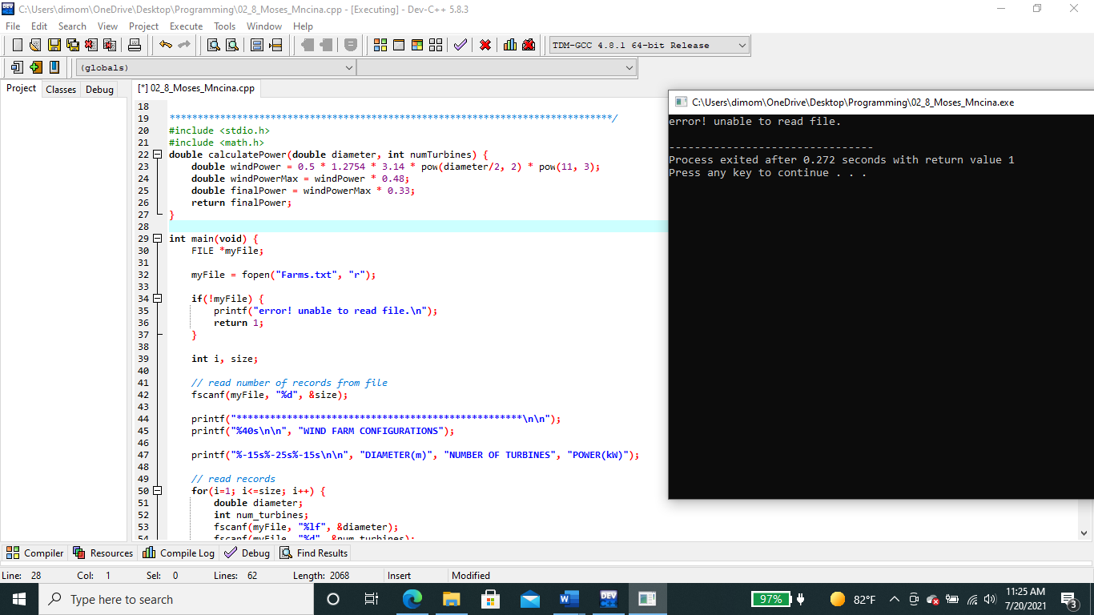Open the compiler selection dropdown showing TDM-GCC 4.8.1
Screen dimensions: 1094x615
coord(741,45)
